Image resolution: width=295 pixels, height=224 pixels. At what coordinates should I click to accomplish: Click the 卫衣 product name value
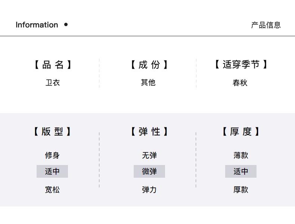pyautogui.click(x=52, y=83)
